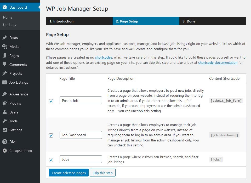Select the Plugins icon

pos(5,103)
